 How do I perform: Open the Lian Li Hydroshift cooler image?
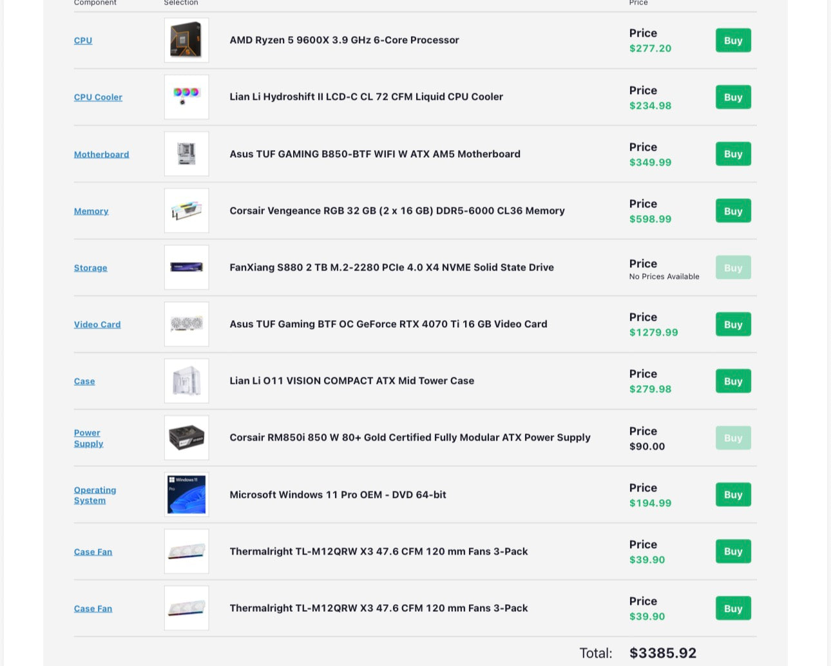186,97
